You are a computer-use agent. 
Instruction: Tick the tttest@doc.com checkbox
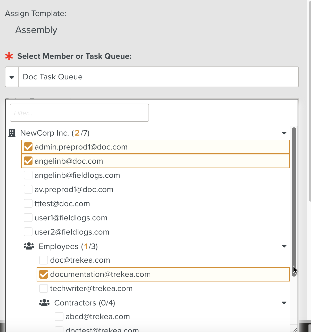(x=28, y=204)
